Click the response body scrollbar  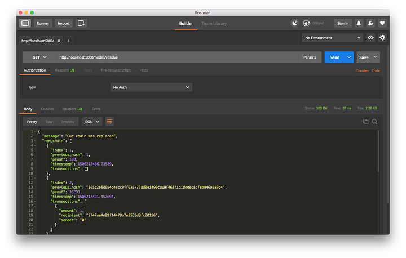point(378,151)
